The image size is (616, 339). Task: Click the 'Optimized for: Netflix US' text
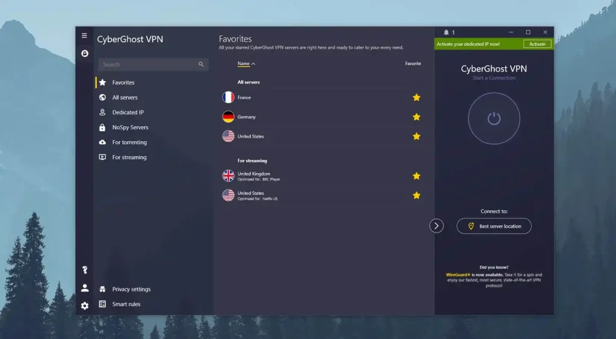(x=257, y=199)
